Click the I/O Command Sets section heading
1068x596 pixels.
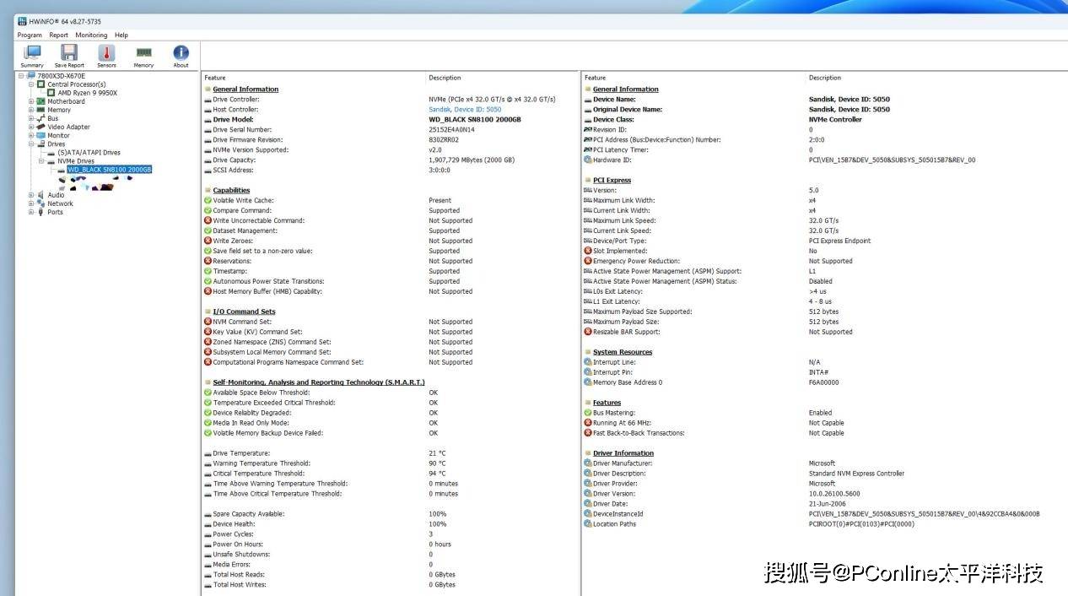[244, 312]
